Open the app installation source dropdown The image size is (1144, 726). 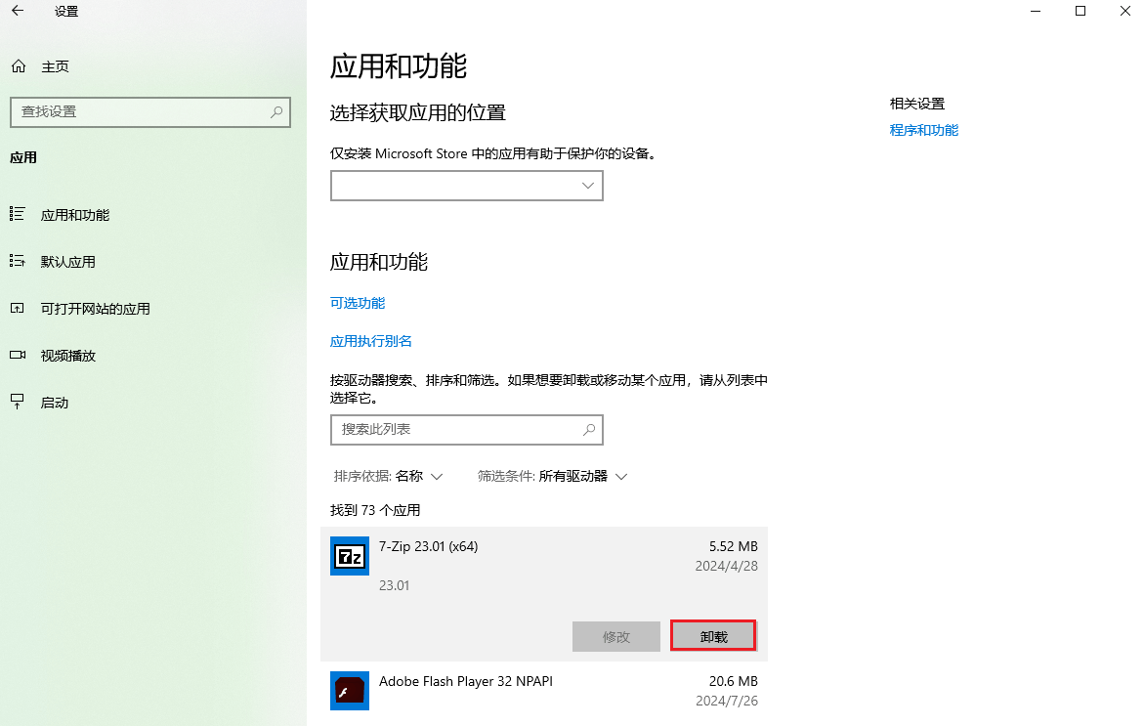pyautogui.click(x=466, y=185)
